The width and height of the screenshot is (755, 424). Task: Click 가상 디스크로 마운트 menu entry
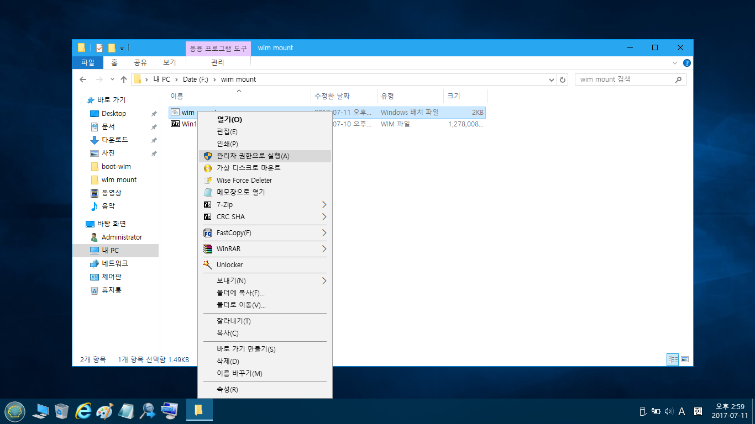[265, 168]
